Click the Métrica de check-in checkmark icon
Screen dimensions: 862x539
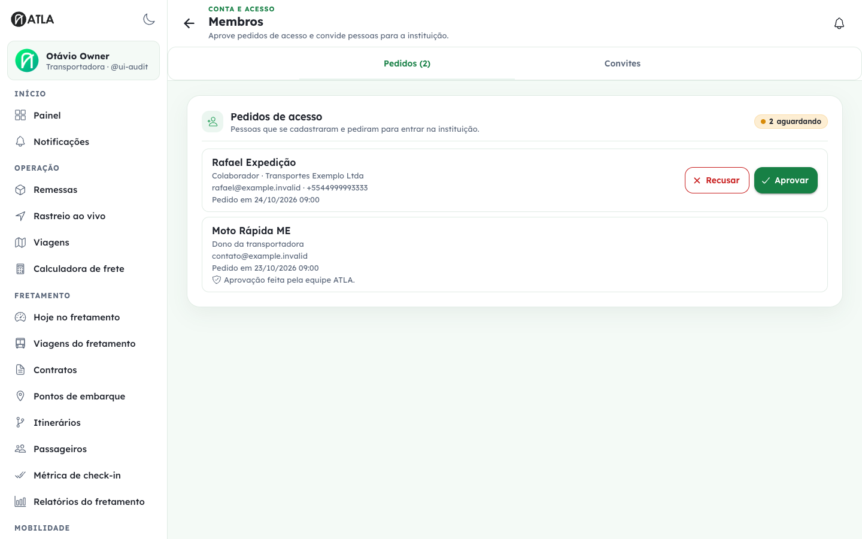[20, 475]
